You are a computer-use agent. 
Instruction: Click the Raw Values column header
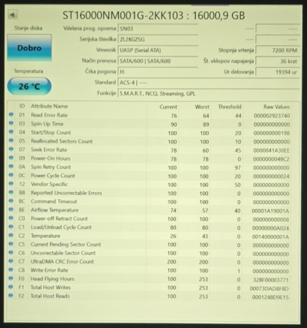(276, 107)
